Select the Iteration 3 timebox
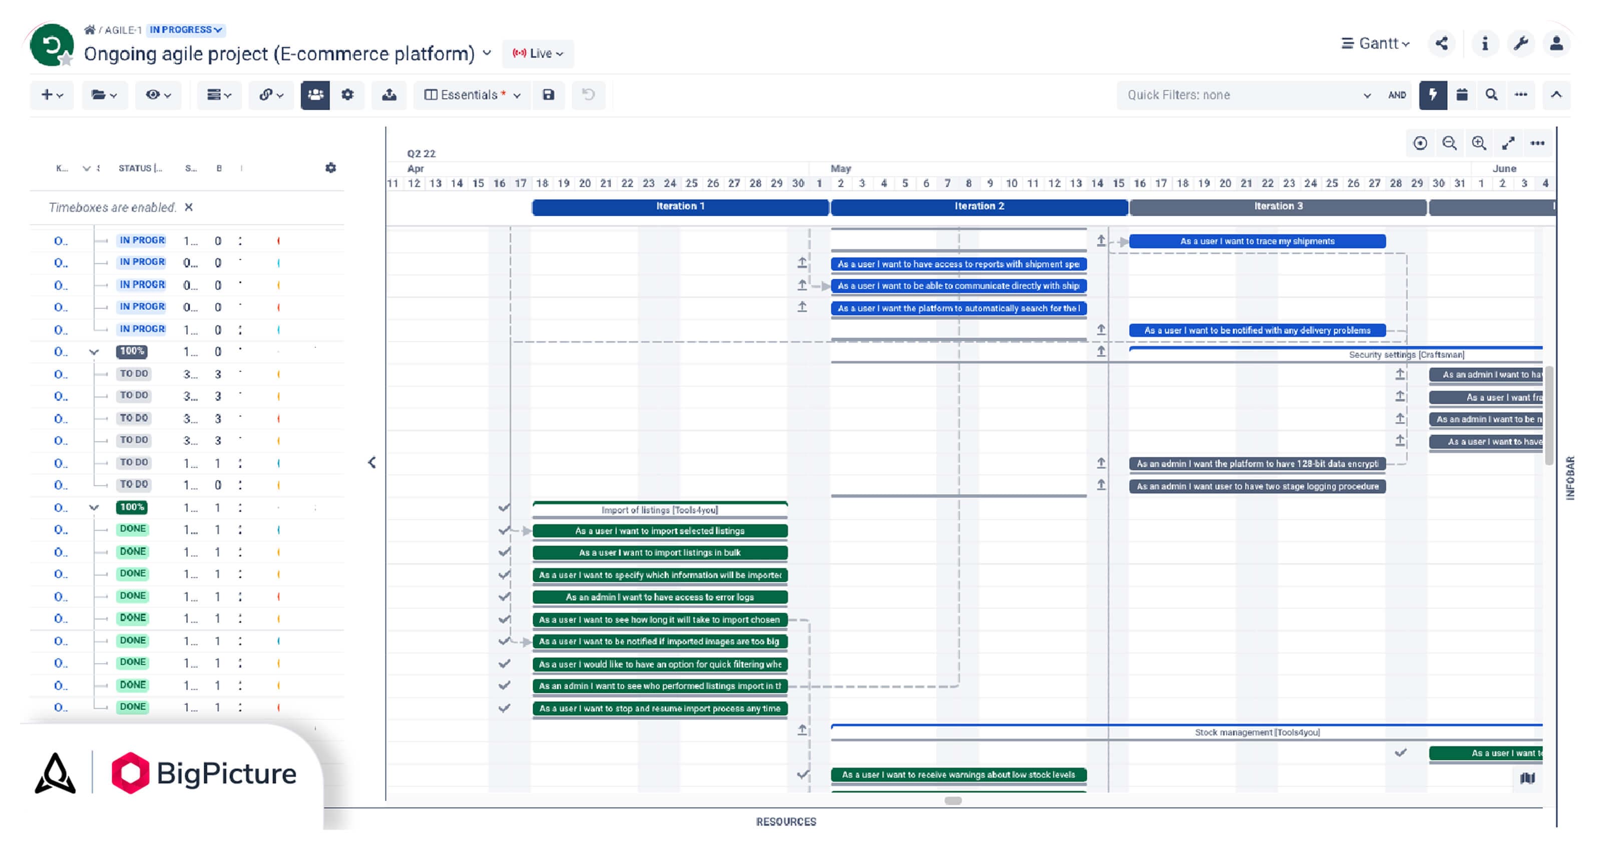The image size is (1602, 850). coord(1278,206)
